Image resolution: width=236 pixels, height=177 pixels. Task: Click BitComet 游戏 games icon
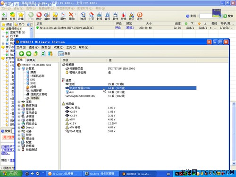[x=124, y=16]
